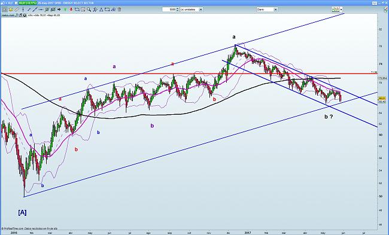
Task: Insert a red down arrow marker
Action: pos(71,10)
